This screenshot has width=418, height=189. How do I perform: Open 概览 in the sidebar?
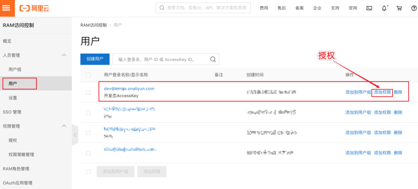click(x=7, y=41)
